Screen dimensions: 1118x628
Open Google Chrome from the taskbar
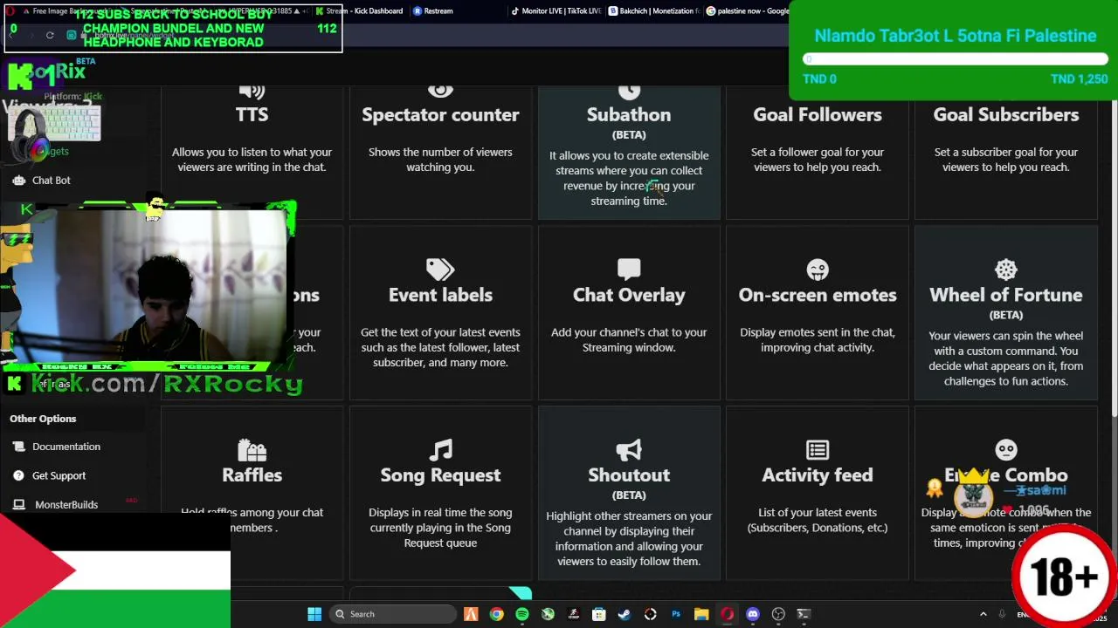pyautogui.click(x=496, y=614)
